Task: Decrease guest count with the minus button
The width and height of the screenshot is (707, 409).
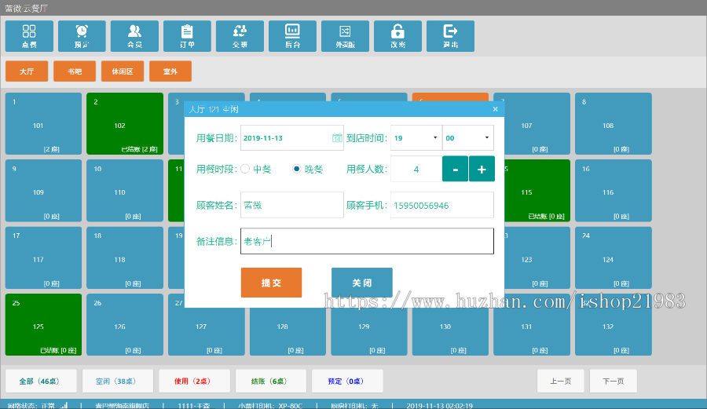Action: coord(455,169)
